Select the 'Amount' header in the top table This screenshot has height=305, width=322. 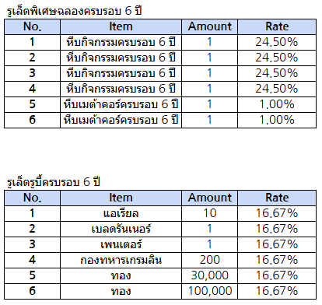pos(209,26)
